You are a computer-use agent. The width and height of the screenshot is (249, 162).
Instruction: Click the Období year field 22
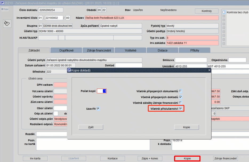(104, 10)
